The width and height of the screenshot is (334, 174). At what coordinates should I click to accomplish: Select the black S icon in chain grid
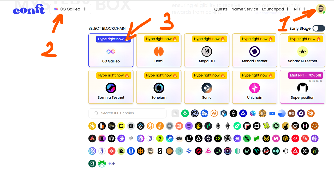click(x=160, y=151)
